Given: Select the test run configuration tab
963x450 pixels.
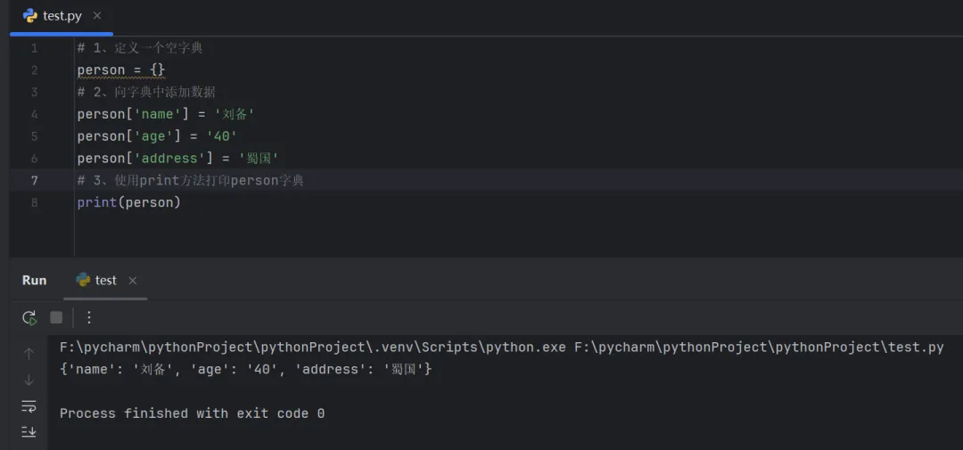Looking at the screenshot, I should click(x=105, y=280).
